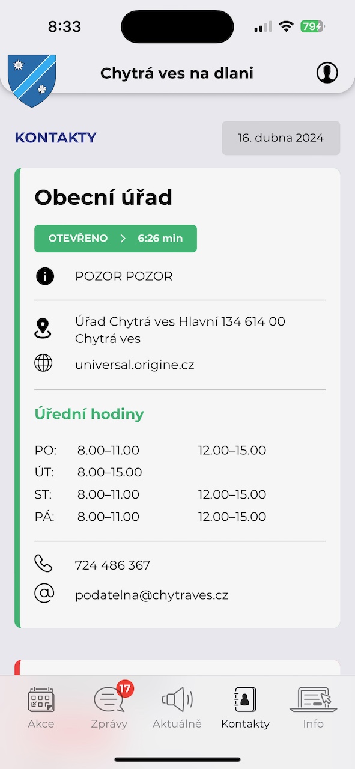
Task: Tap the phone handset icon
Action: [43, 564]
